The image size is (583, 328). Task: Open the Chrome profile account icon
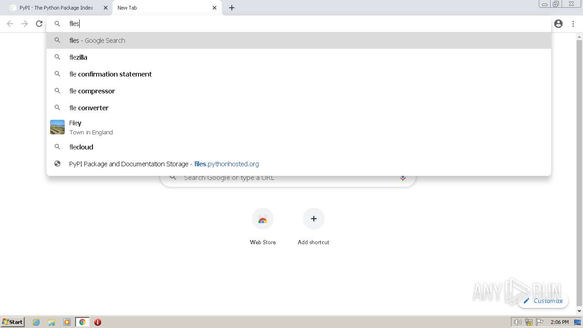558,24
